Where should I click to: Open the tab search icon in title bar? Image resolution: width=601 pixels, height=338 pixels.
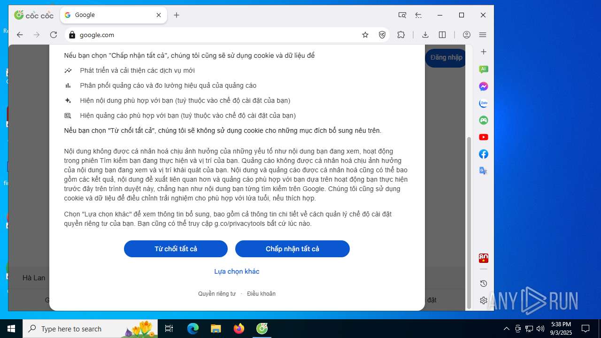(402, 15)
